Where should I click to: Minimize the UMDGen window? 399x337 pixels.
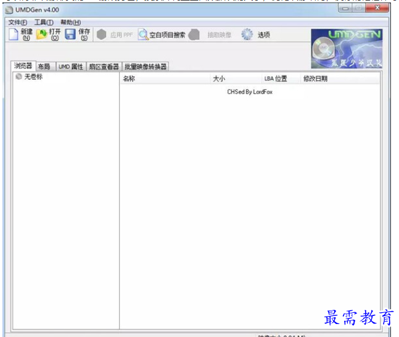[345, 9]
